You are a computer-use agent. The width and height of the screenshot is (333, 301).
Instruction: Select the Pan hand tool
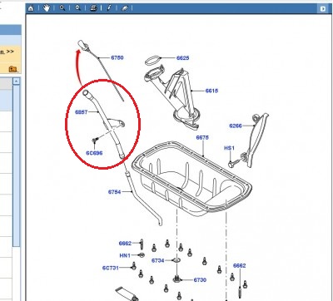point(47,8)
